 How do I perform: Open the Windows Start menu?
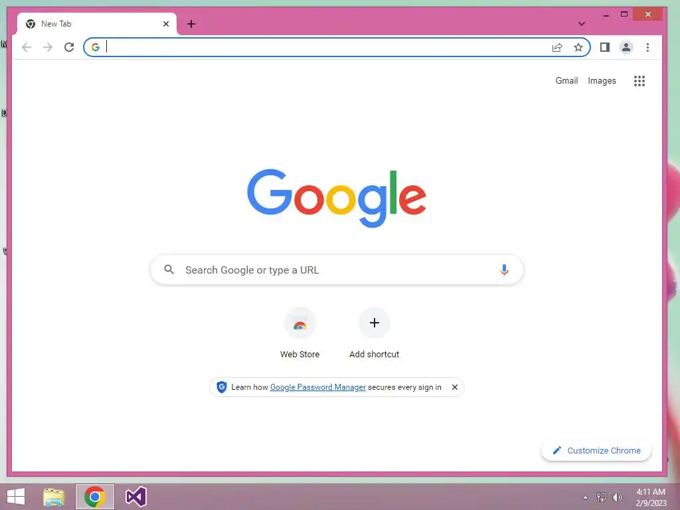pos(16,497)
